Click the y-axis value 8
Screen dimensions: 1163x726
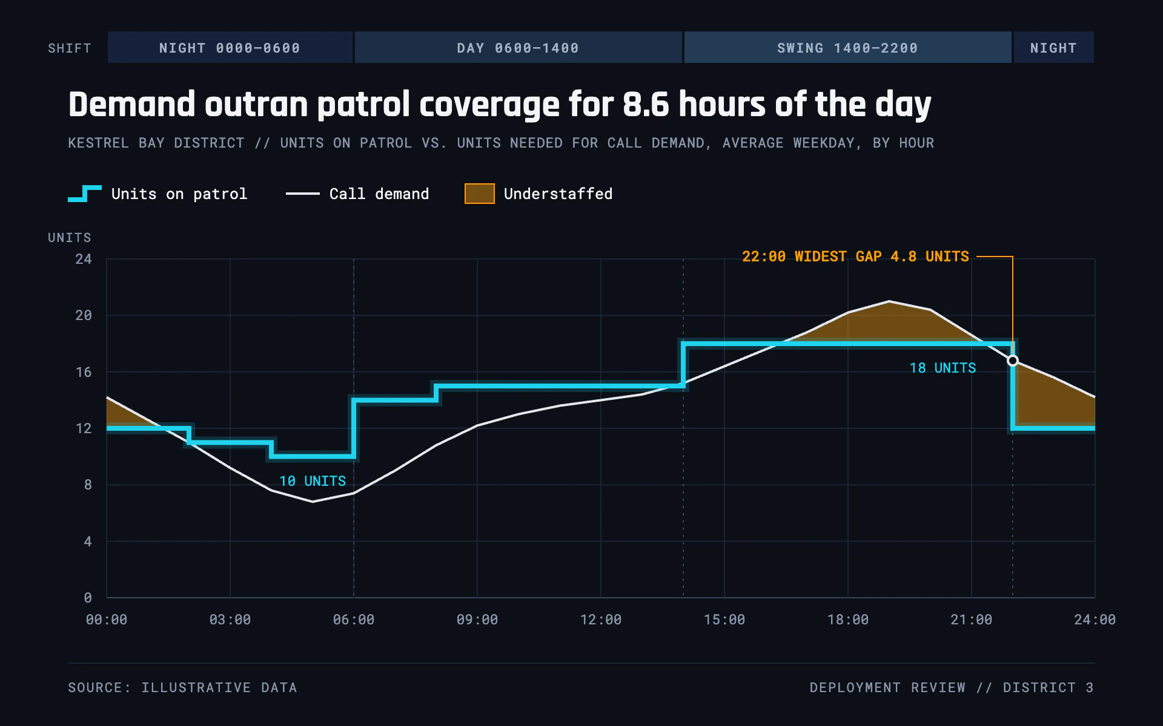coord(88,485)
